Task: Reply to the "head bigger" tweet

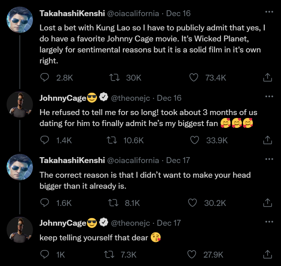Action: coord(44,203)
